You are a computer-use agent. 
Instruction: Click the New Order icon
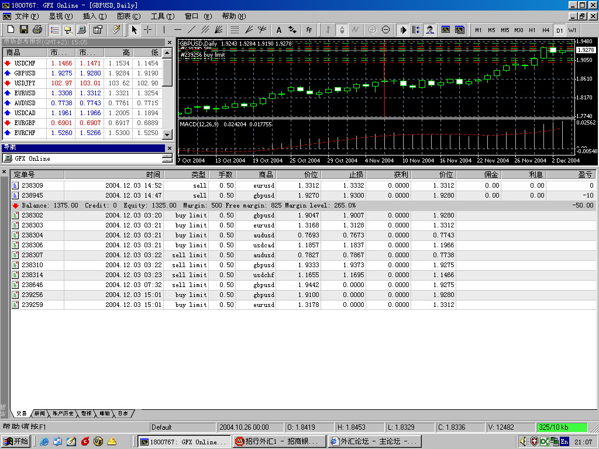pyautogui.click(x=115, y=29)
